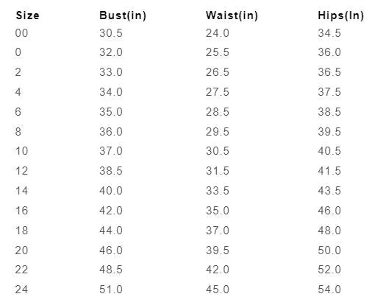372x305 pixels.
Task: Click bust value 51.0 in last row
Action: 111,290
